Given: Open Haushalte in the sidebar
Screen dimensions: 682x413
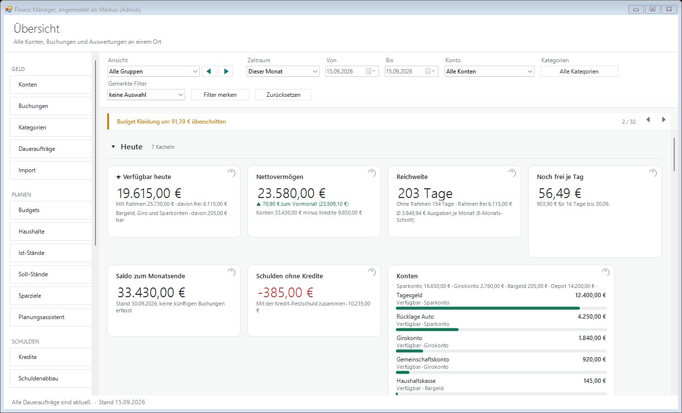Looking at the screenshot, I should coord(50,232).
